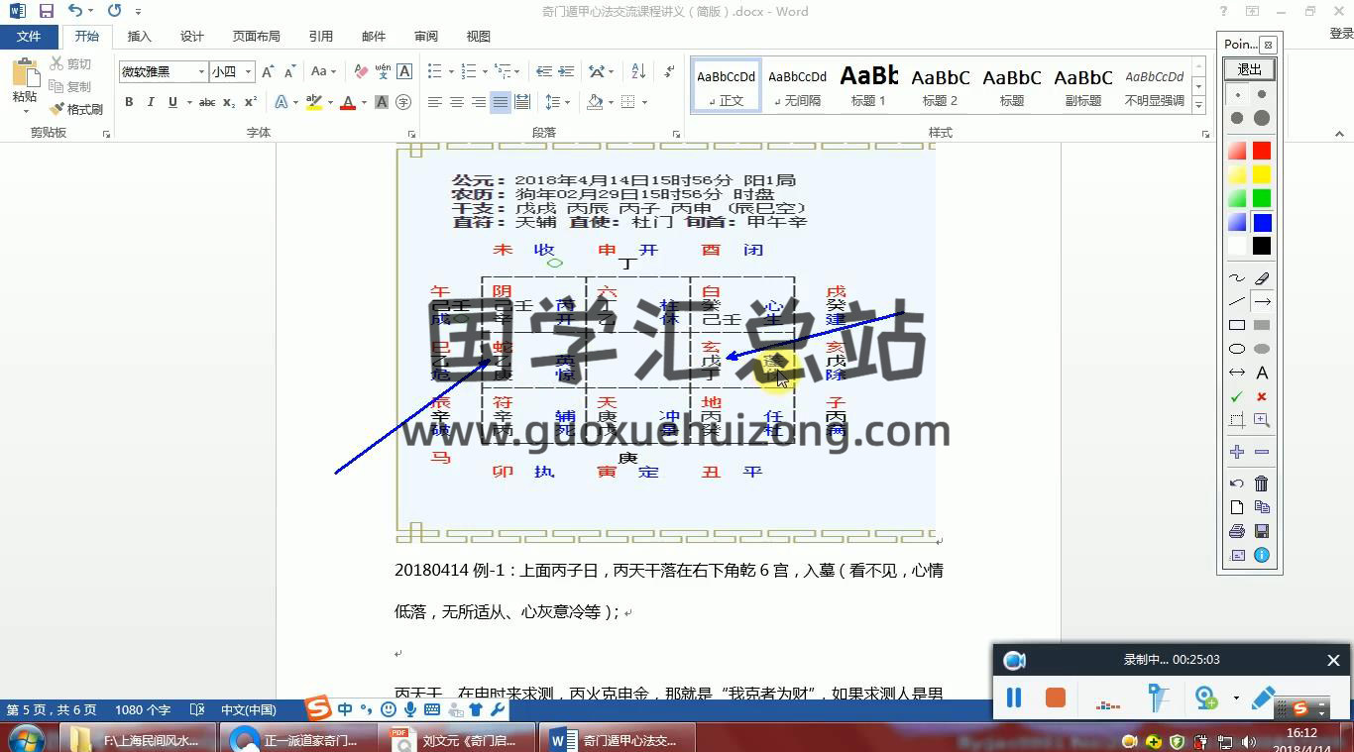1354x752 pixels.
Task: Toggle bold formatting in the ribbon
Action: pos(129,102)
